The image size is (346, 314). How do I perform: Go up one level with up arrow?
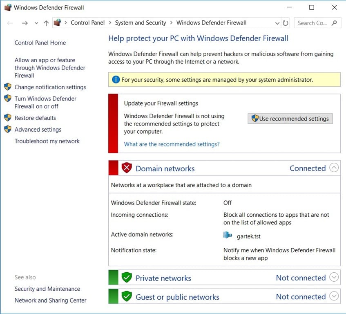[46, 23]
